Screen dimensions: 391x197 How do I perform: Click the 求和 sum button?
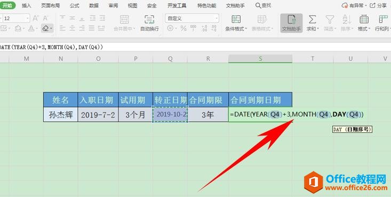[313, 23]
